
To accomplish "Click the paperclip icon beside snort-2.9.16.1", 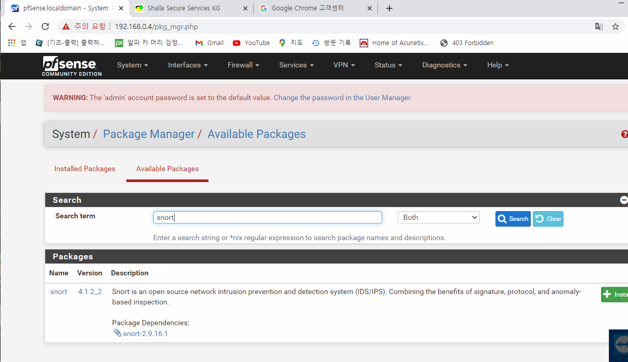I will pyautogui.click(x=117, y=333).
